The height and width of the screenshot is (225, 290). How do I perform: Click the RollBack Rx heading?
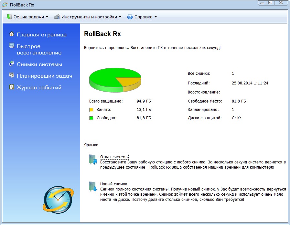[x=102, y=34]
